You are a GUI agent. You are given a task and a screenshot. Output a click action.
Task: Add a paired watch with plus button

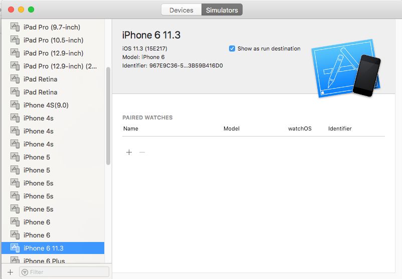[x=129, y=152]
